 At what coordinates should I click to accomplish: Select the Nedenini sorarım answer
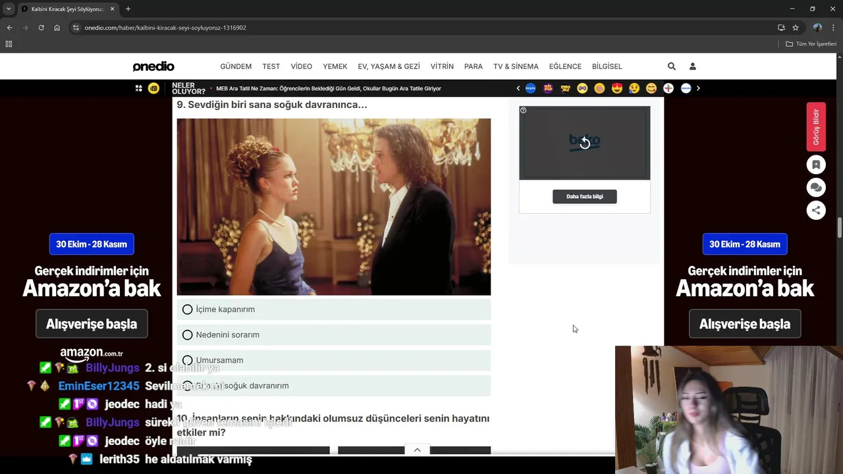click(334, 335)
